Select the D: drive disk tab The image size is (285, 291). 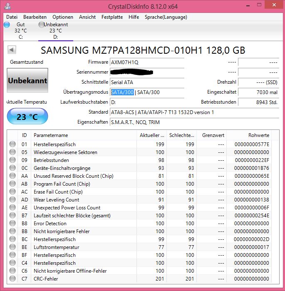click(56, 31)
